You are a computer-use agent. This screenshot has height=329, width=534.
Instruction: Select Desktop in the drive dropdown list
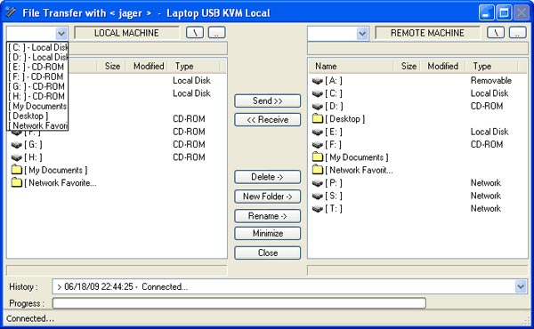pos(37,116)
